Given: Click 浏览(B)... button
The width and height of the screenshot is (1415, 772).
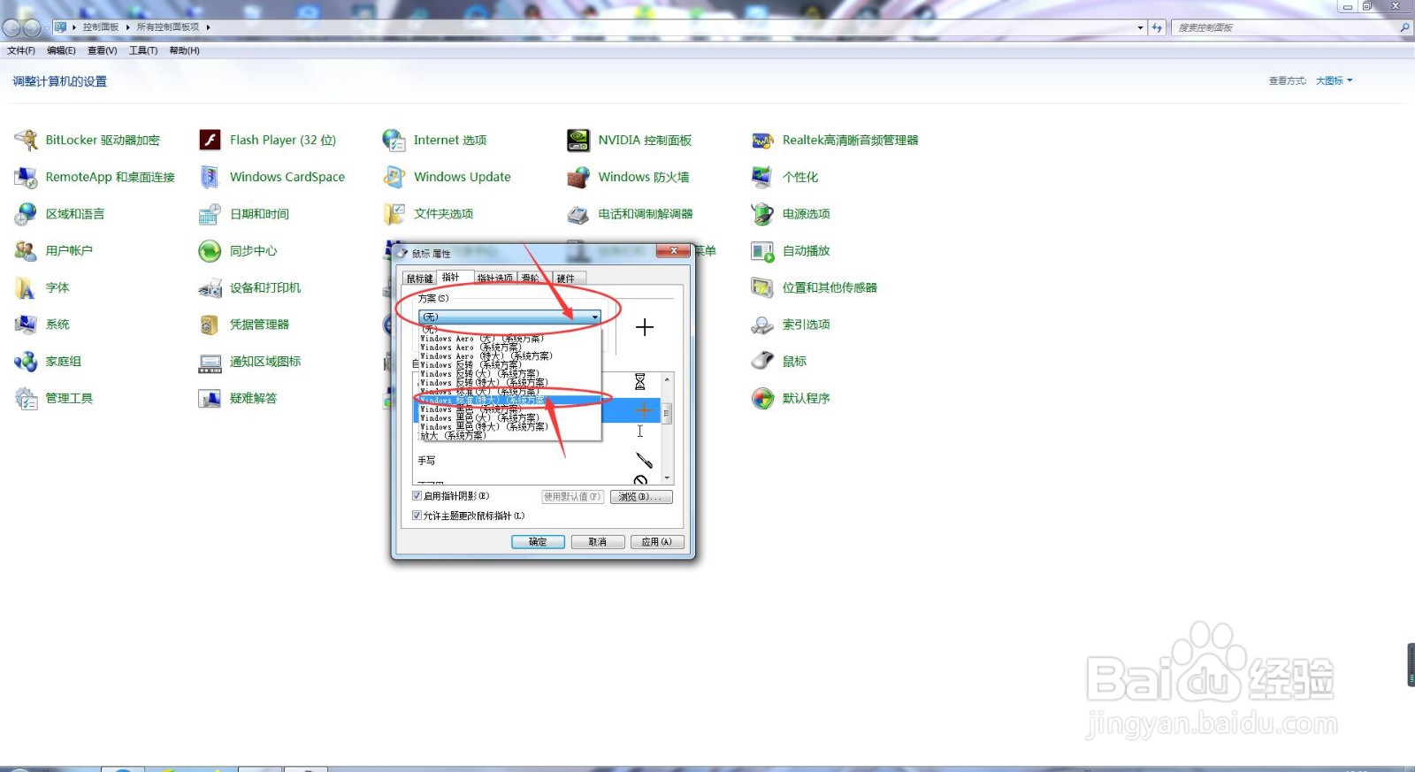Looking at the screenshot, I should pyautogui.click(x=641, y=497).
